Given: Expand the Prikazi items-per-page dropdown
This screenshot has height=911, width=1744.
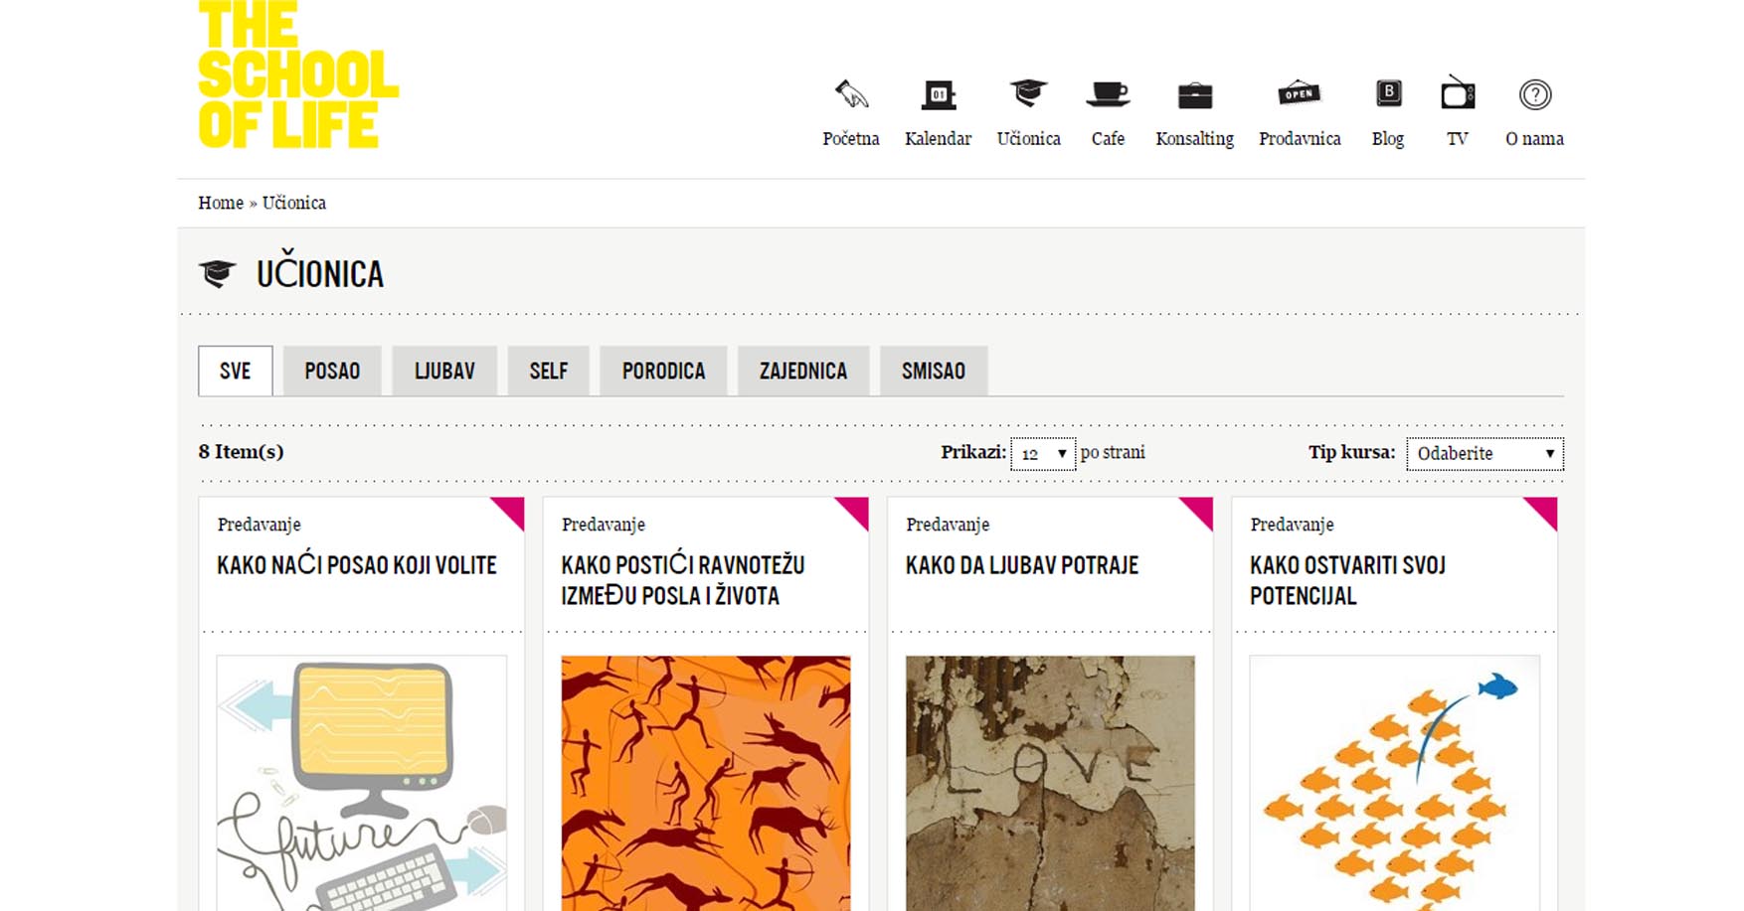Looking at the screenshot, I should (1042, 454).
